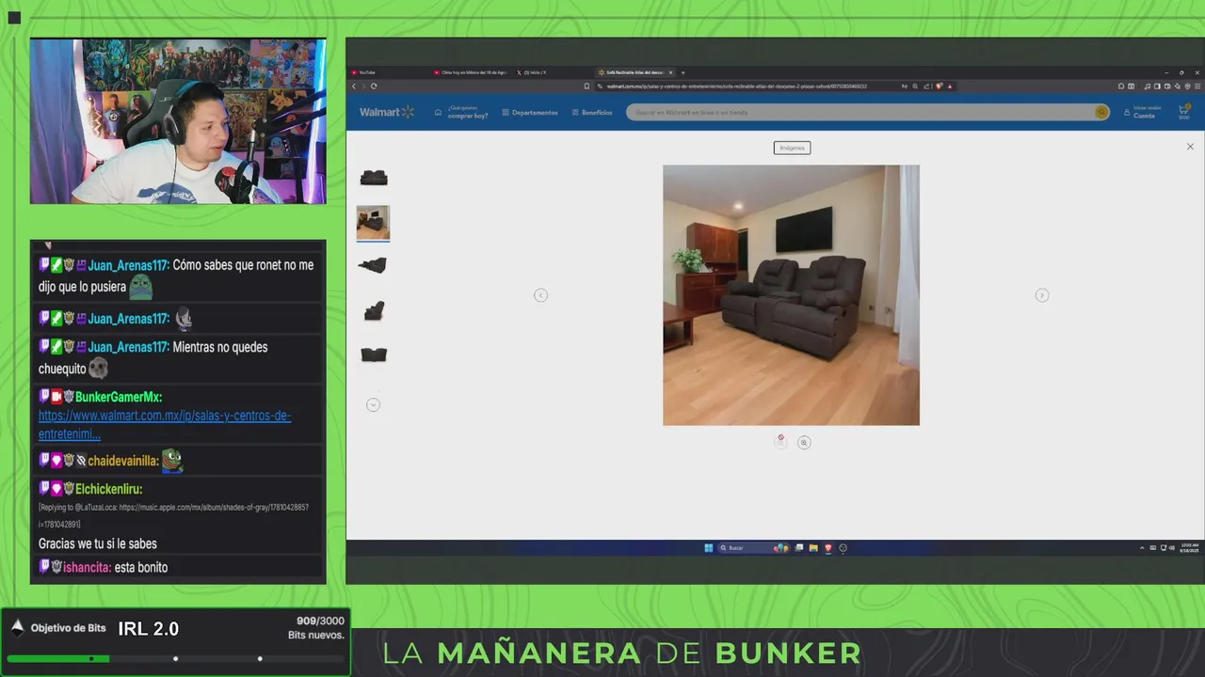Click the Brave Shields lion icon
This screenshot has height=677, width=1205.
click(939, 86)
